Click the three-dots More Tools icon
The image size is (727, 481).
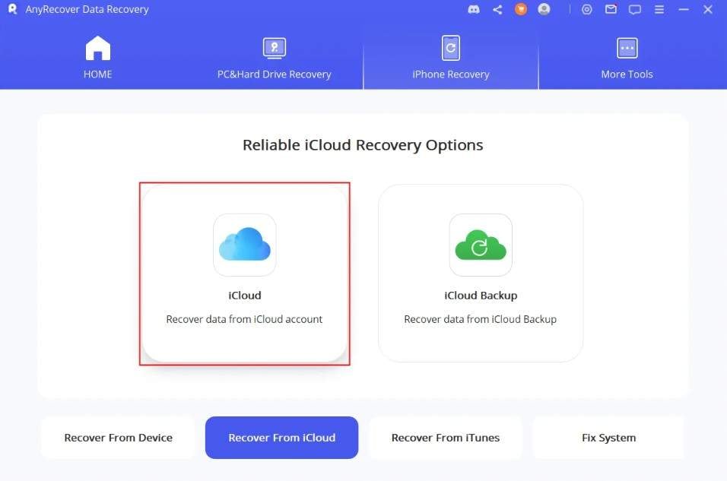coord(627,48)
